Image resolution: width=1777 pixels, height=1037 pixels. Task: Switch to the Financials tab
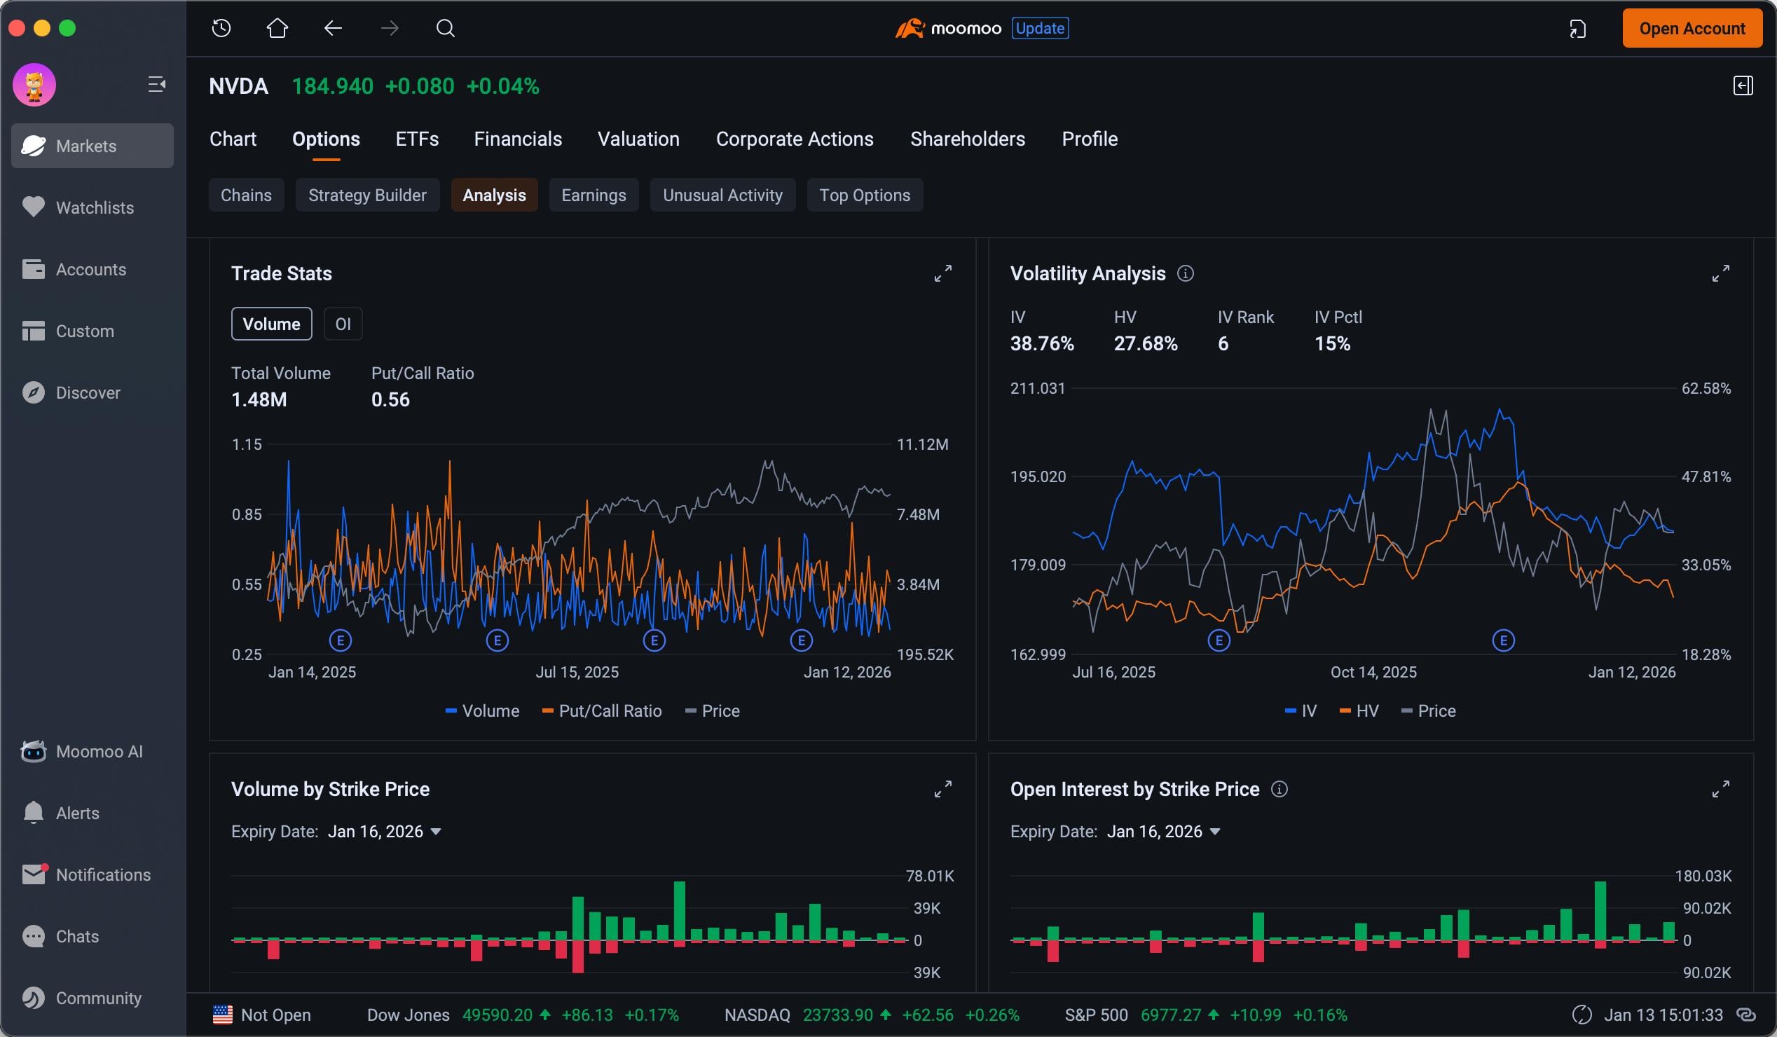(518, 139)
